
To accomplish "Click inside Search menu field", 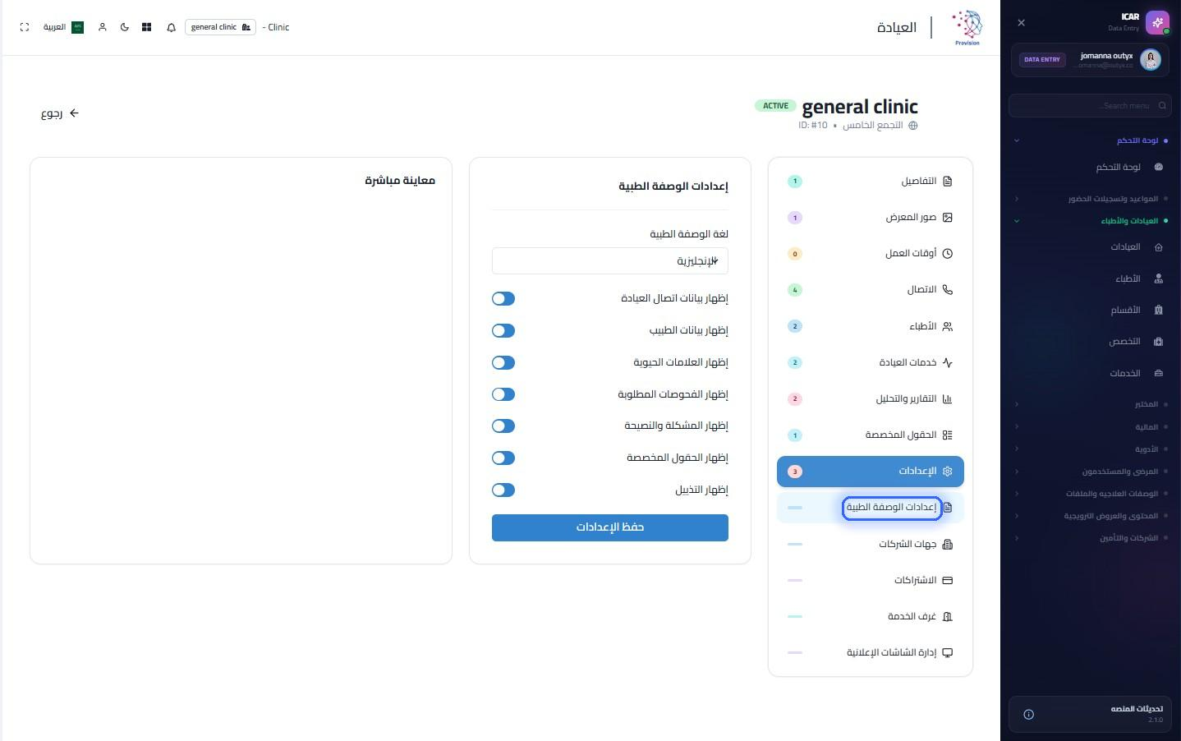I will pos(1090,106).
